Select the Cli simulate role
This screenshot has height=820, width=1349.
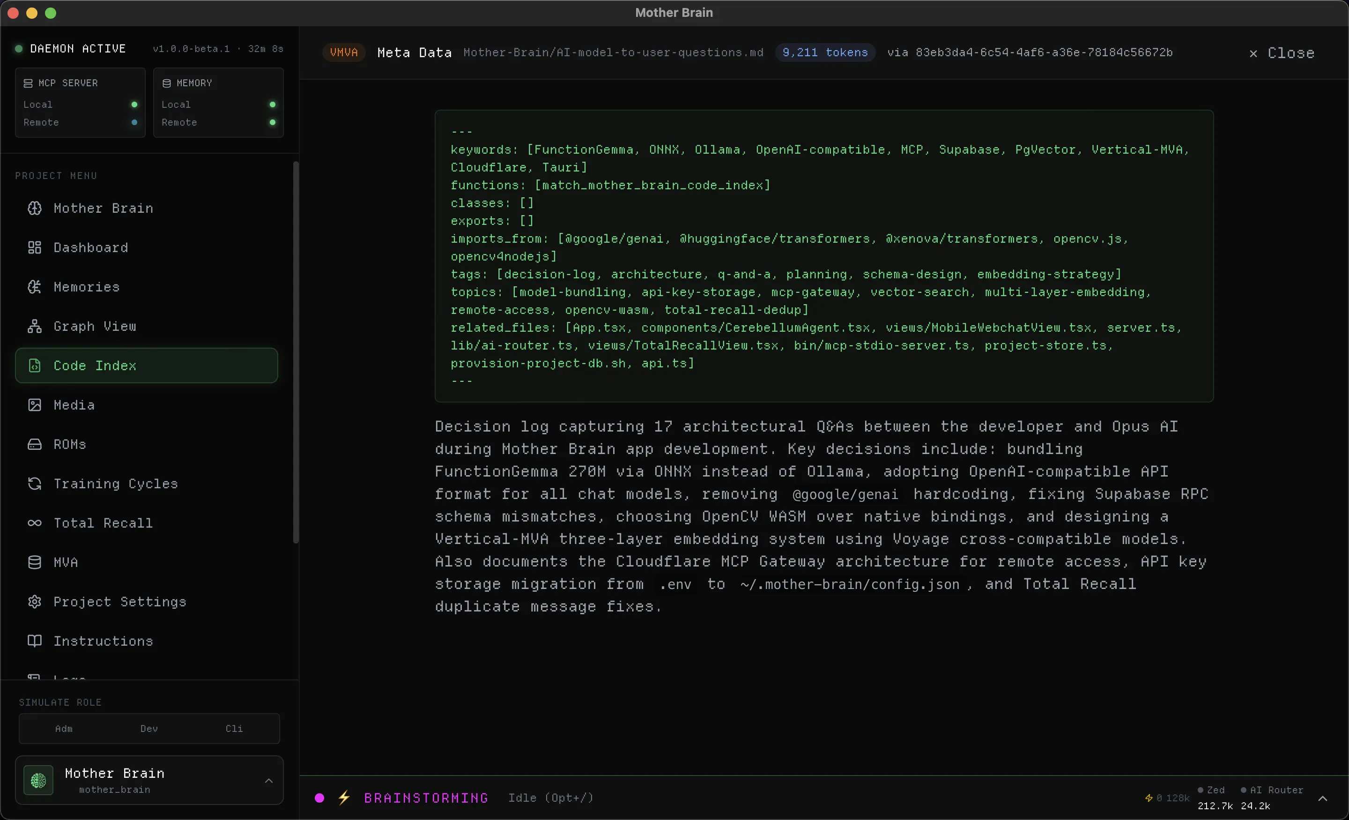234,729
